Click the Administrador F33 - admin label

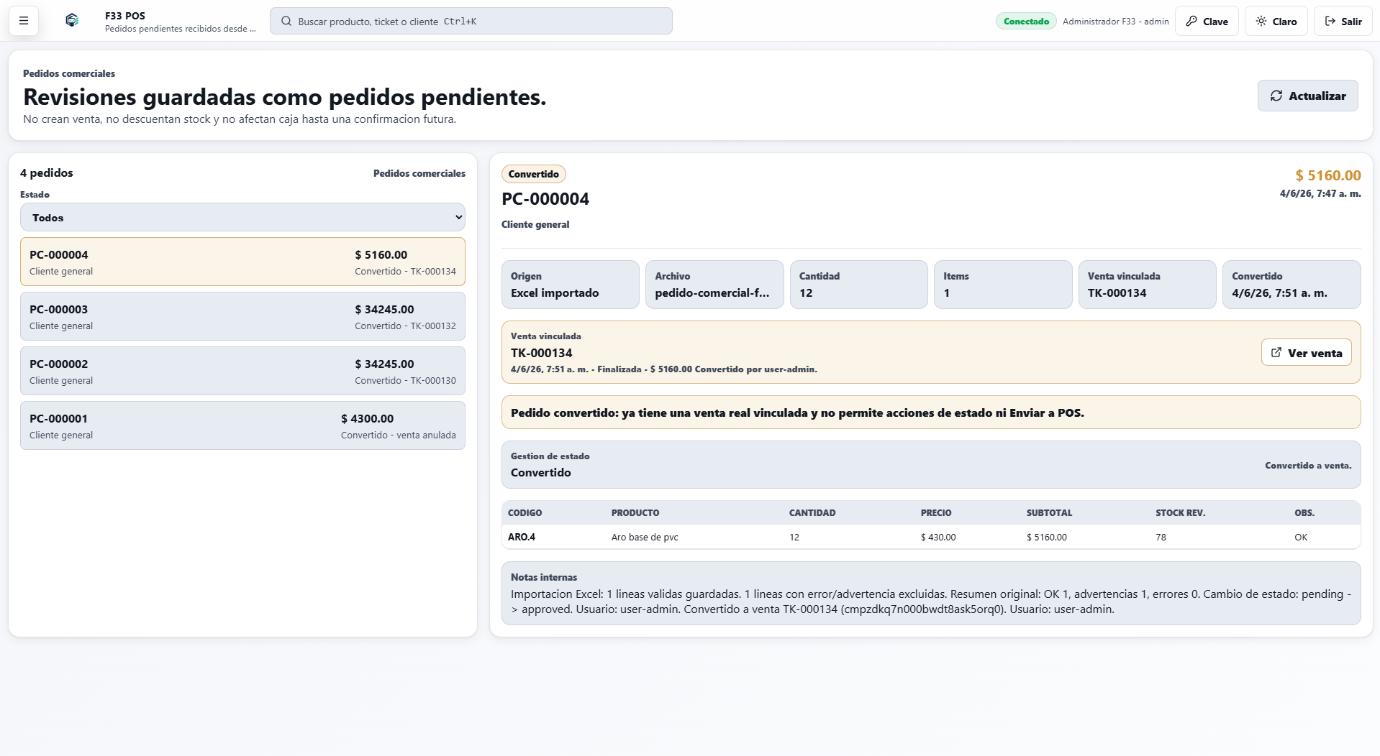pos(1115,22)
